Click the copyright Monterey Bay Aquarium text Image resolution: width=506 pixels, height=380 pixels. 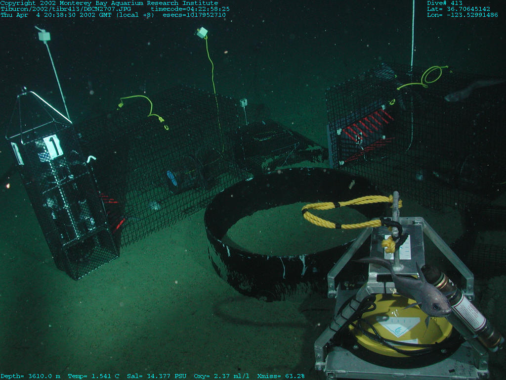pyautogui.click(x=109, y=3)
